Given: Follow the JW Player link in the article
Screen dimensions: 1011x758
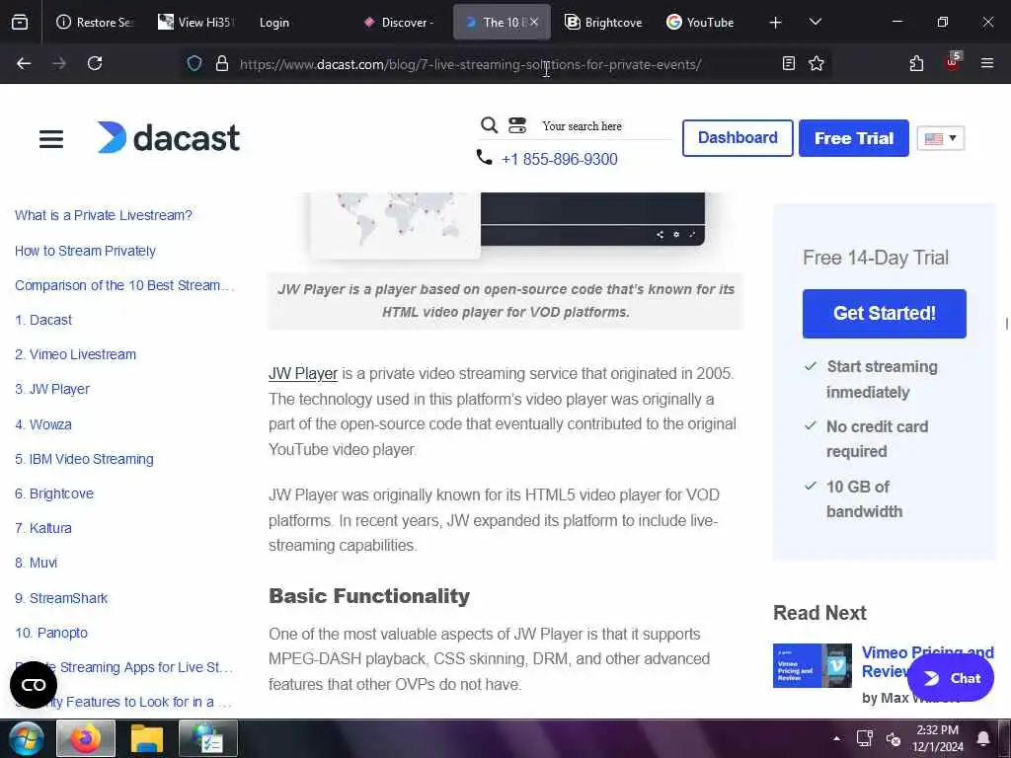Looking at the screenshot, I should [x=303, y=374].
